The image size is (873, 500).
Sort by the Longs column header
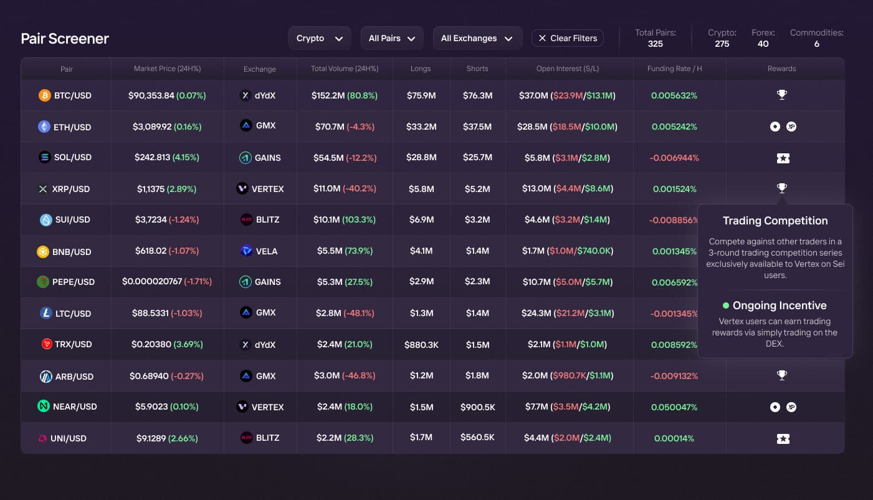421,69
